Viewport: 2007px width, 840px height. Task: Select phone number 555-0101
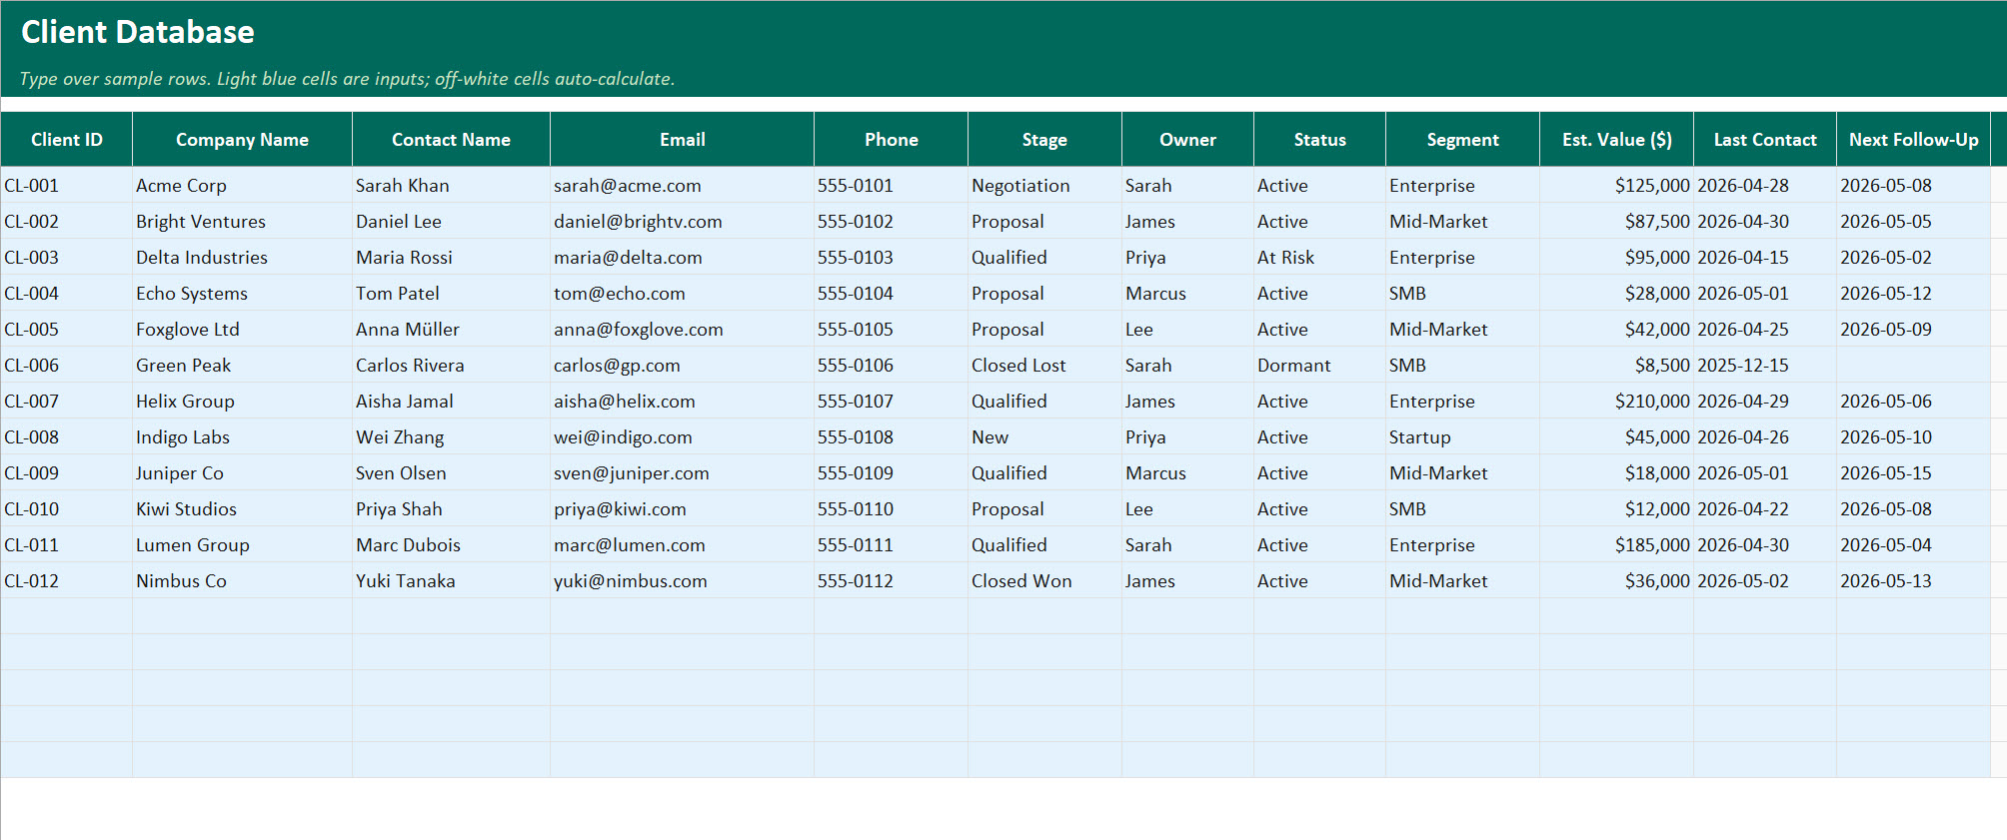coord(891,185)
